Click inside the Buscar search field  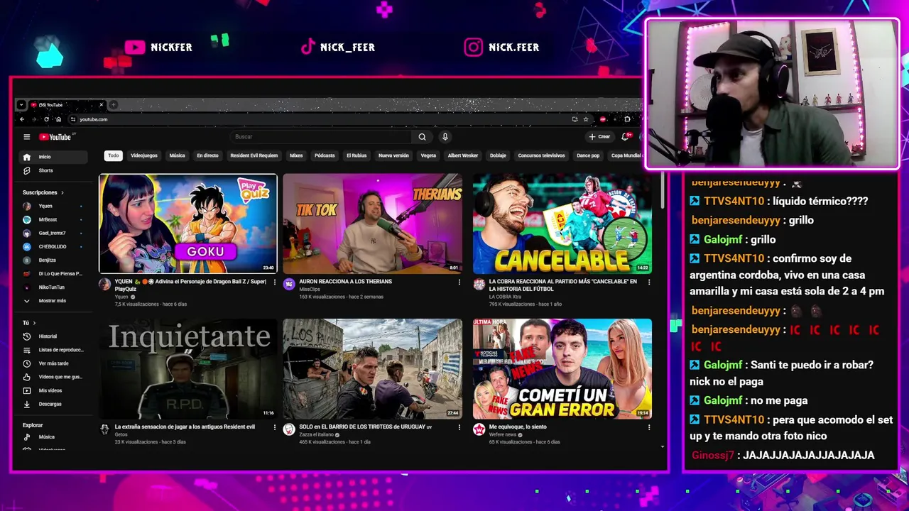point(321,137)
